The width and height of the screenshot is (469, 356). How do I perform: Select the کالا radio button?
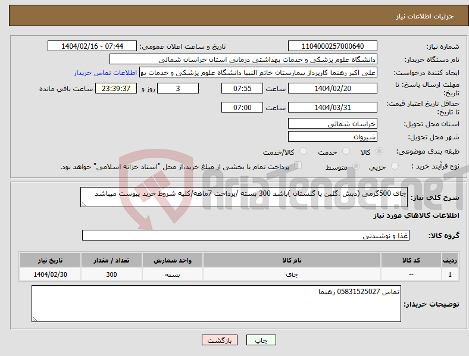pyautogui.click(x=379, y=151)
